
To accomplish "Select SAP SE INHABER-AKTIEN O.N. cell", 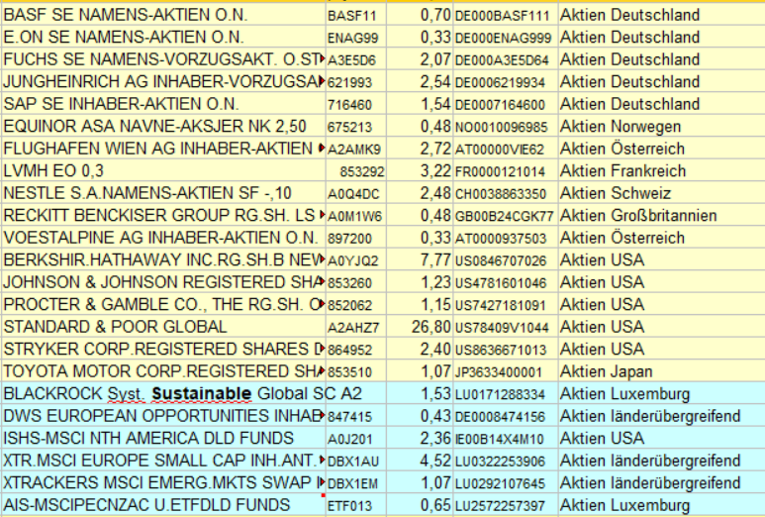I will (163, 104).
